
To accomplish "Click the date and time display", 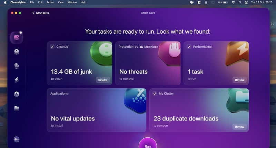I will 262,2.
